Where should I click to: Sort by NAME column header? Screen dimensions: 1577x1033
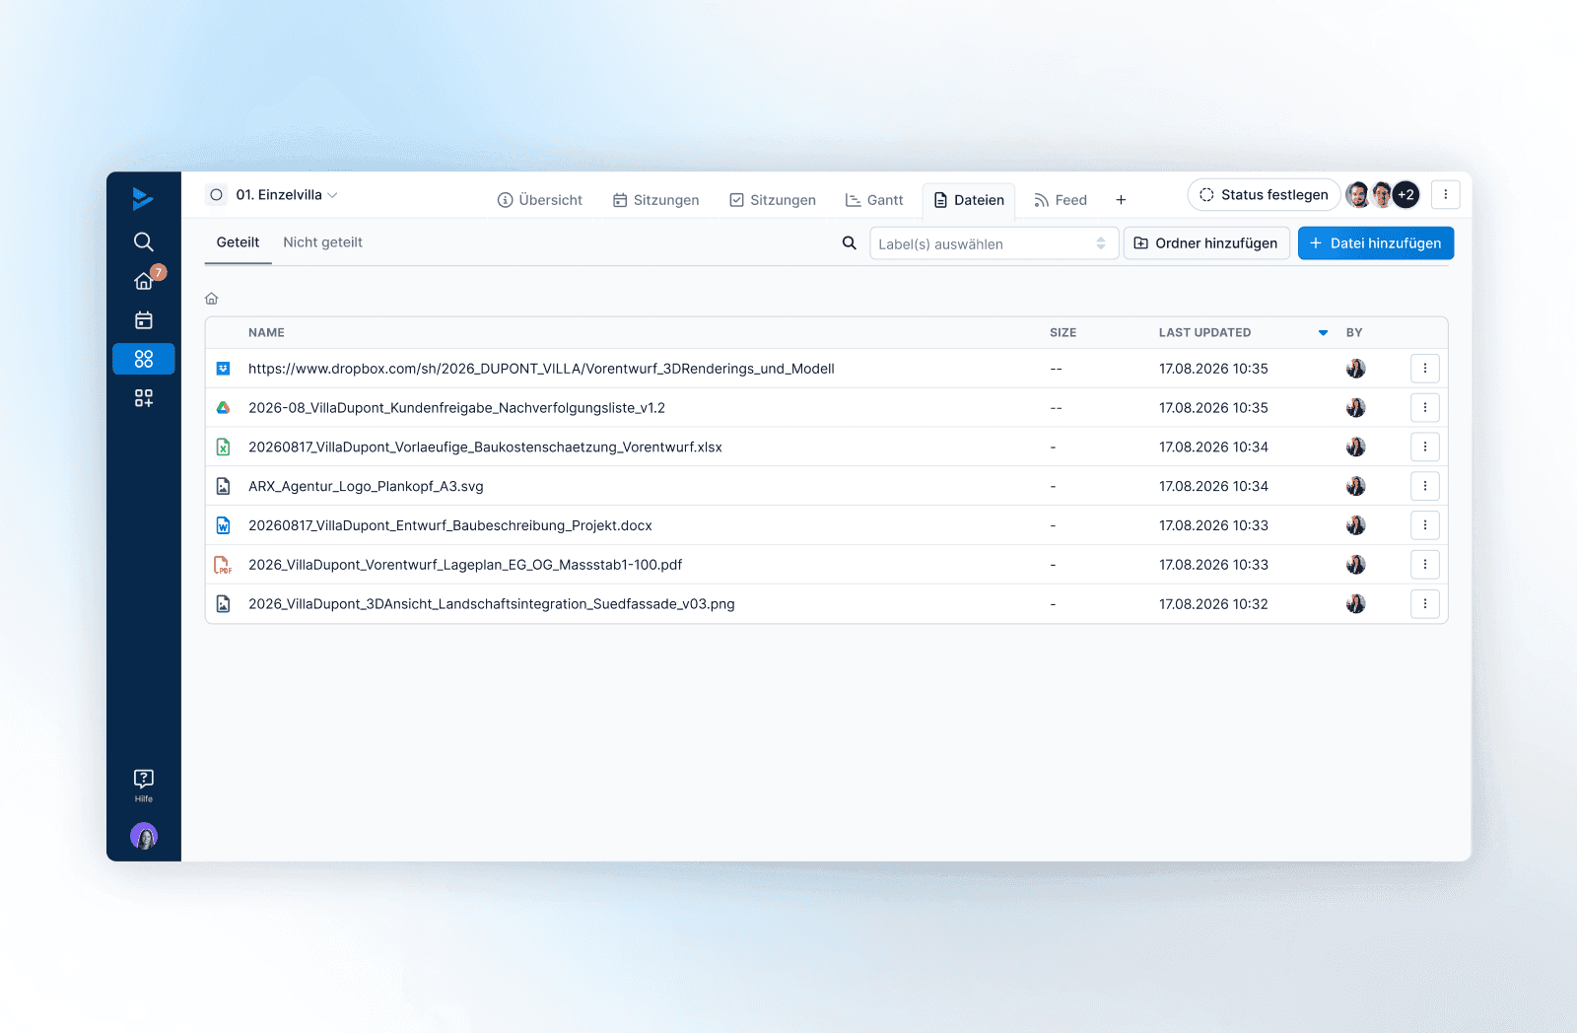pos(266,333)
